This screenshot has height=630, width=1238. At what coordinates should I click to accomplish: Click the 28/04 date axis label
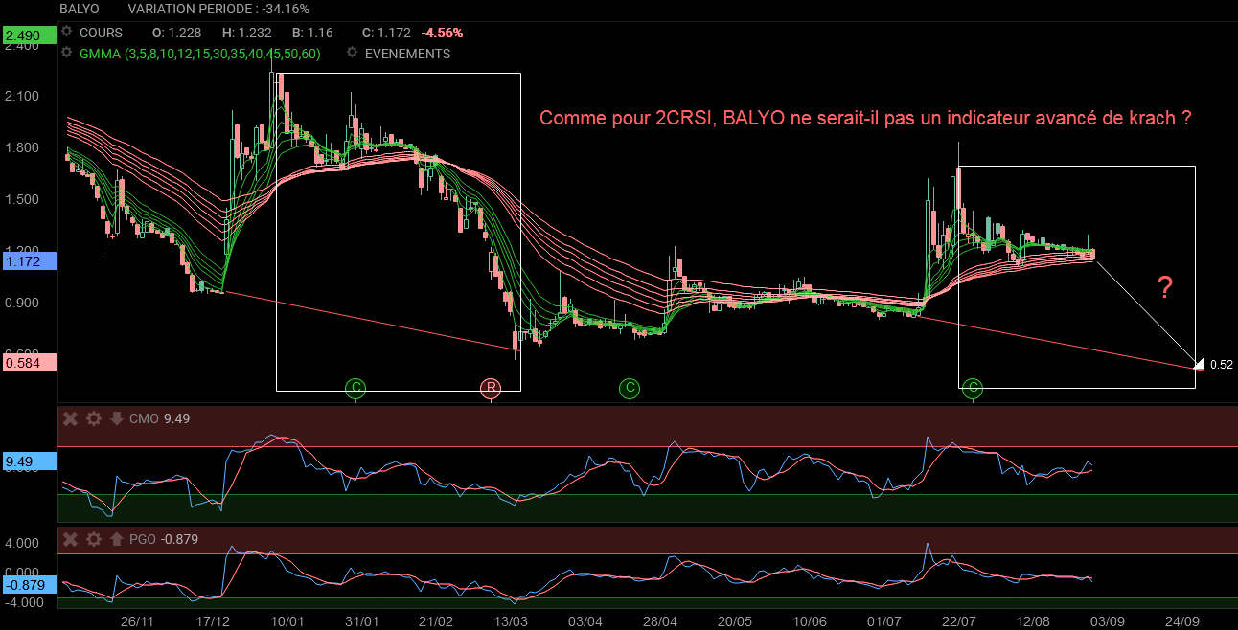(660, 620)
